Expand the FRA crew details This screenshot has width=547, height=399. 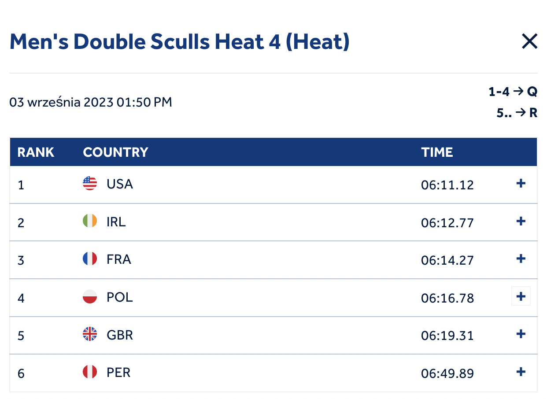(x=521, y=259)
